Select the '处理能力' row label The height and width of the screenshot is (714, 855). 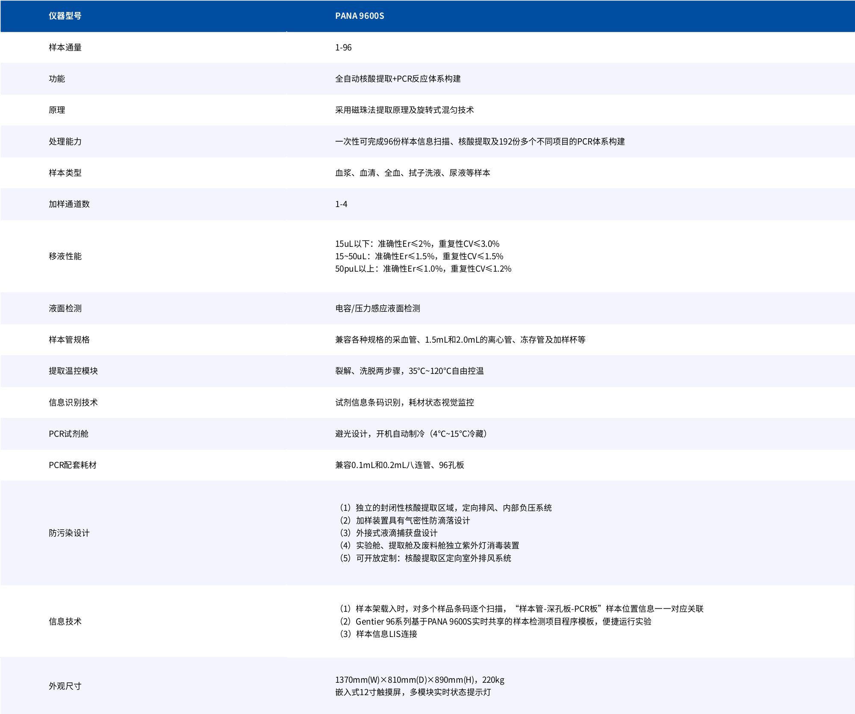(x=65, y=142)
